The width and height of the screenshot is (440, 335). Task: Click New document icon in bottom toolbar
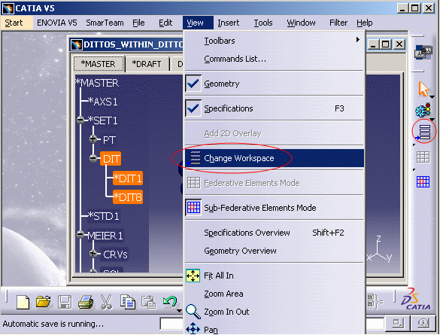click(23, 303)
